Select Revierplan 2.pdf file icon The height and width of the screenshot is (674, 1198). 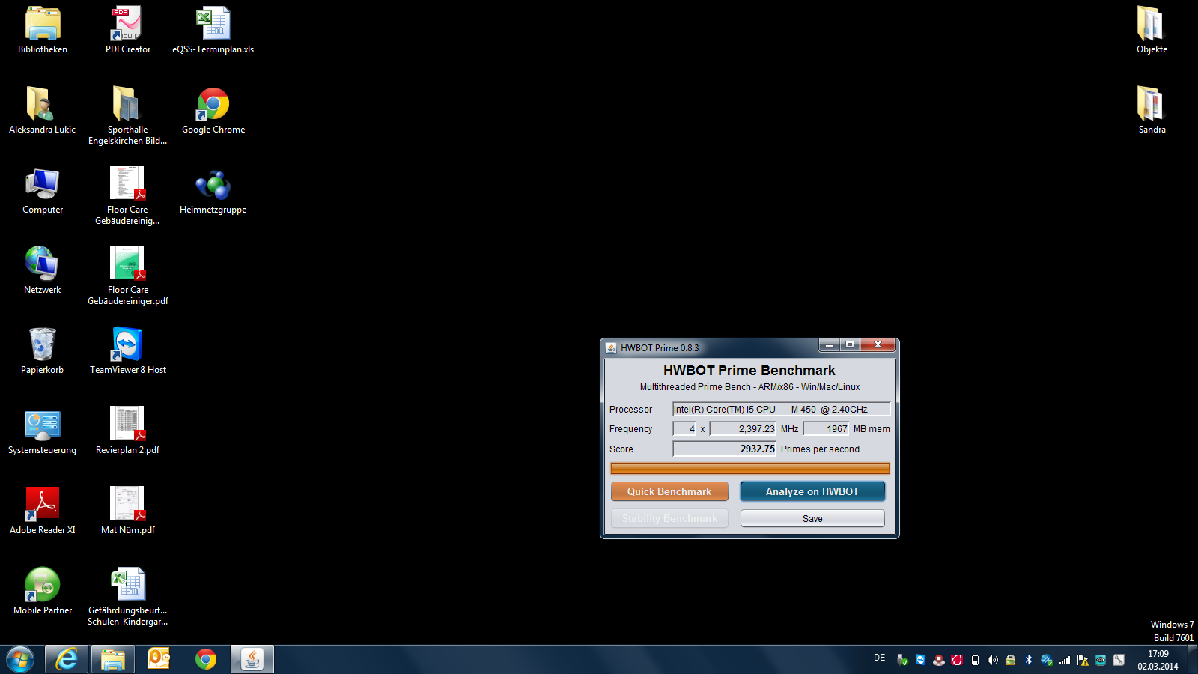coord(128,431)
